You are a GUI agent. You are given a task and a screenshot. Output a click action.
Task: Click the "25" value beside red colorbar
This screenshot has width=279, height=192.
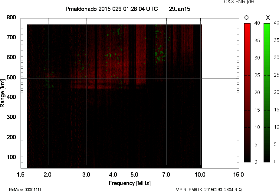click(x=257, y=75)
